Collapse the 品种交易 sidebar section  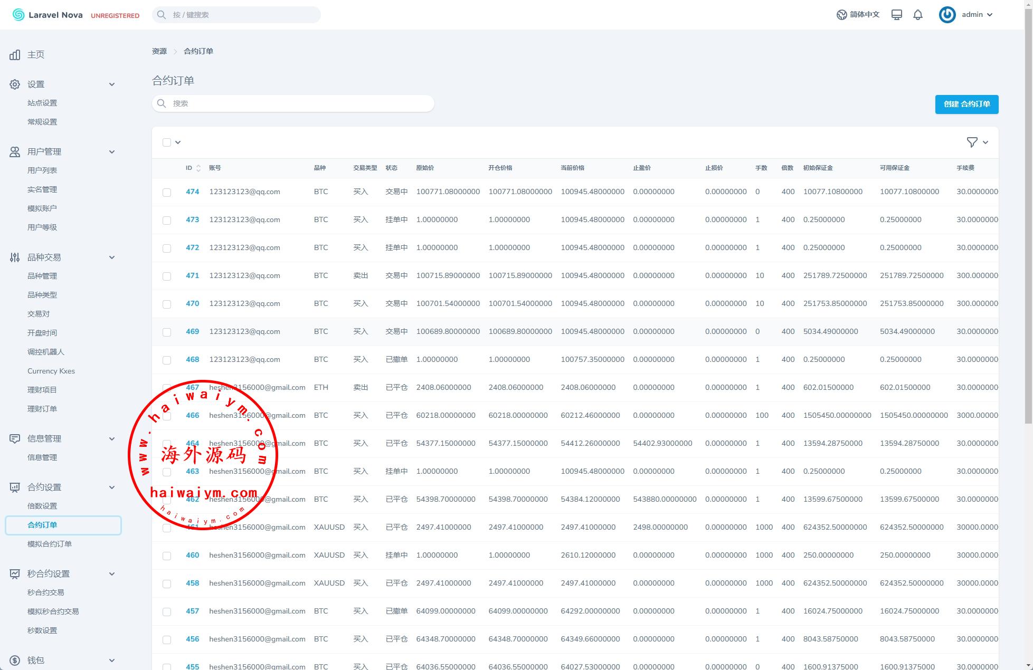(x=111, y=257)
